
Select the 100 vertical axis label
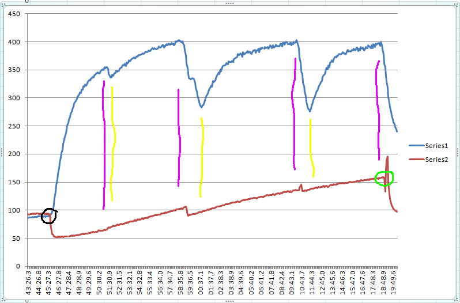point(14,210)
